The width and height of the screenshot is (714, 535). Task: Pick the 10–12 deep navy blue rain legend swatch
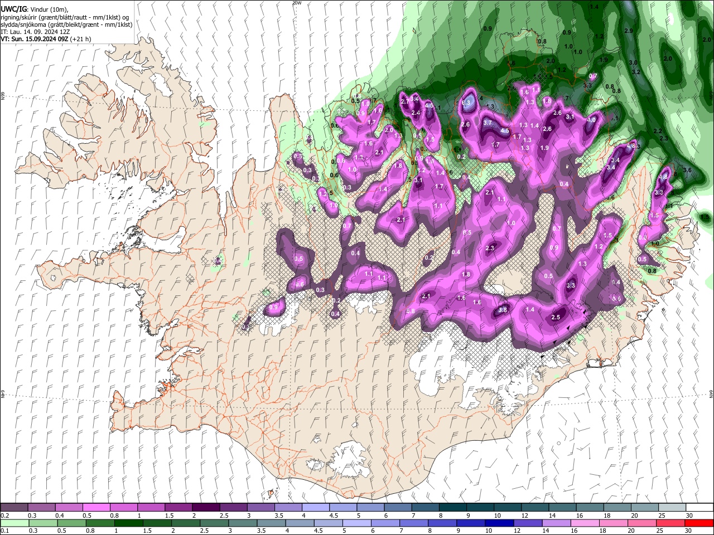499,523
